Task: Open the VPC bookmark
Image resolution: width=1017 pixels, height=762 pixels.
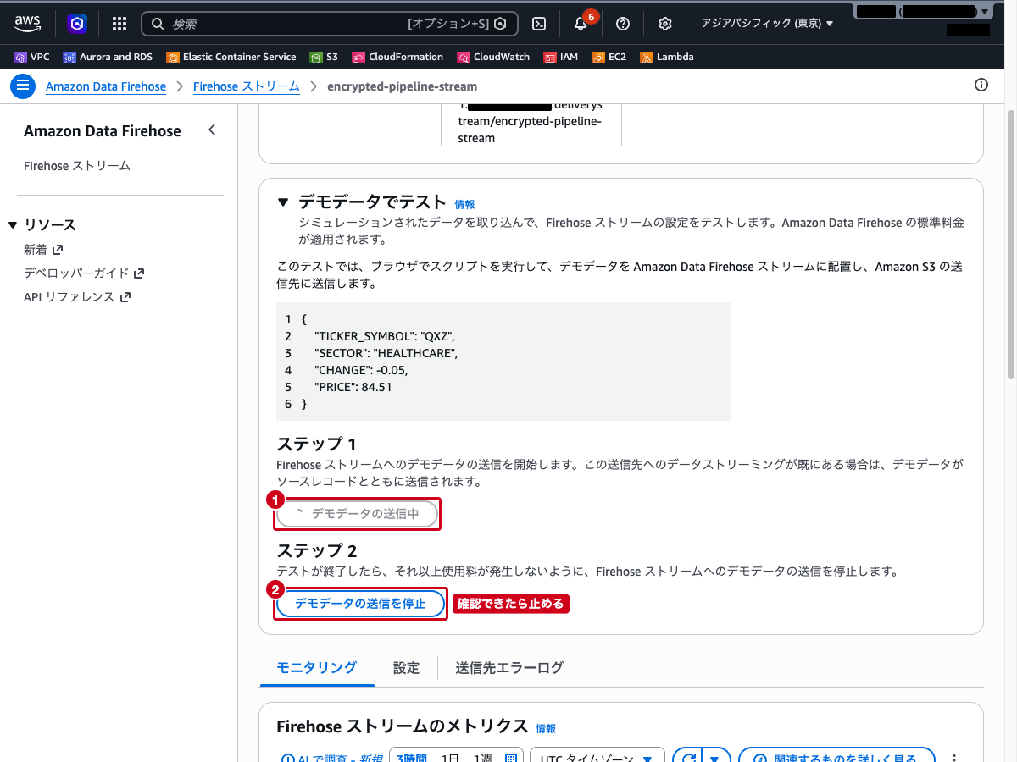Action: pyautogui.click(x=32, y=57)
